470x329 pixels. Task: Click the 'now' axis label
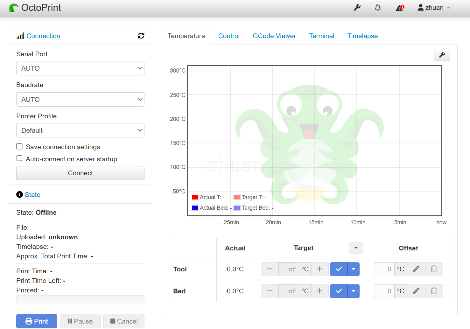click(441, 222)
